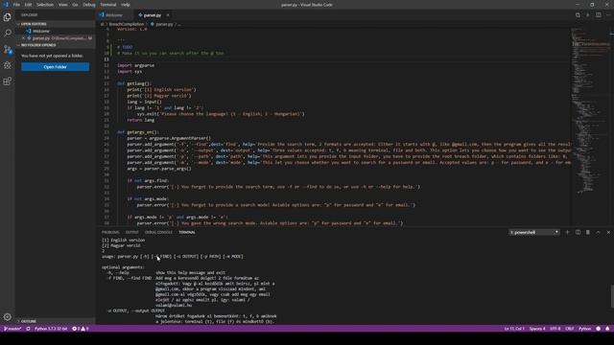Click the notifications bell in status bar

(607, 329)
